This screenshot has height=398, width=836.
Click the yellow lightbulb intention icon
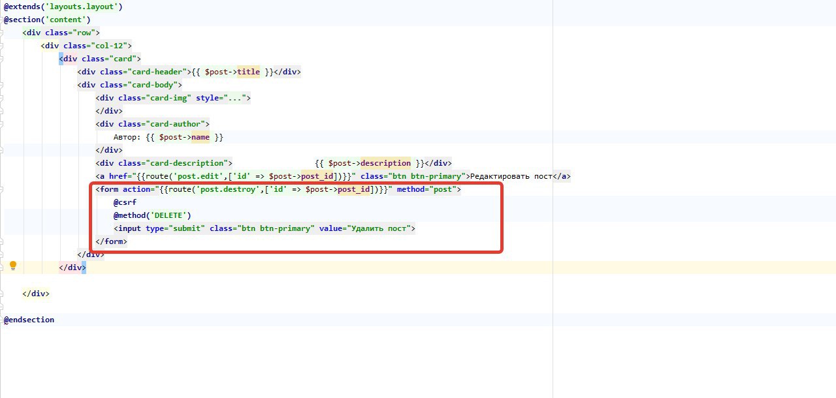(12, 266)
